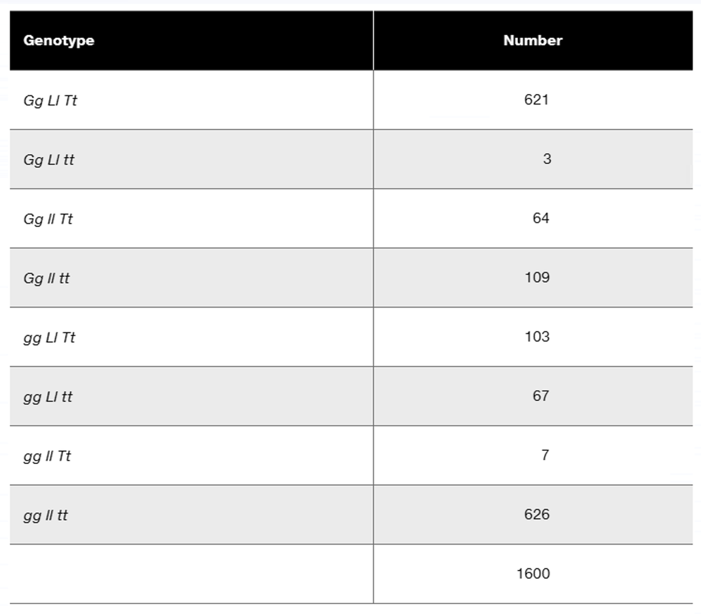Click the cell with value 7
701x614 pixels.
coord(545,455)
